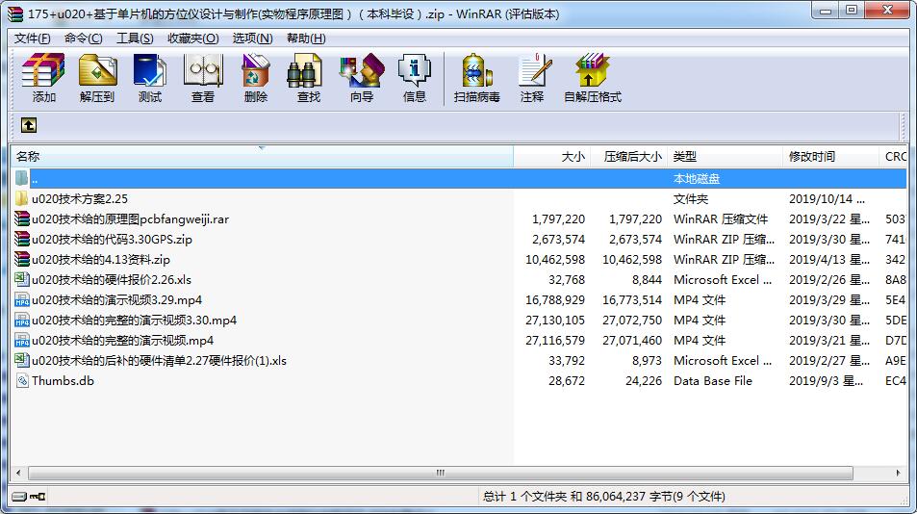This screenshot has width=917, height=514.
Task: Sort by 修改时间 column header
Action: (830, 157)
